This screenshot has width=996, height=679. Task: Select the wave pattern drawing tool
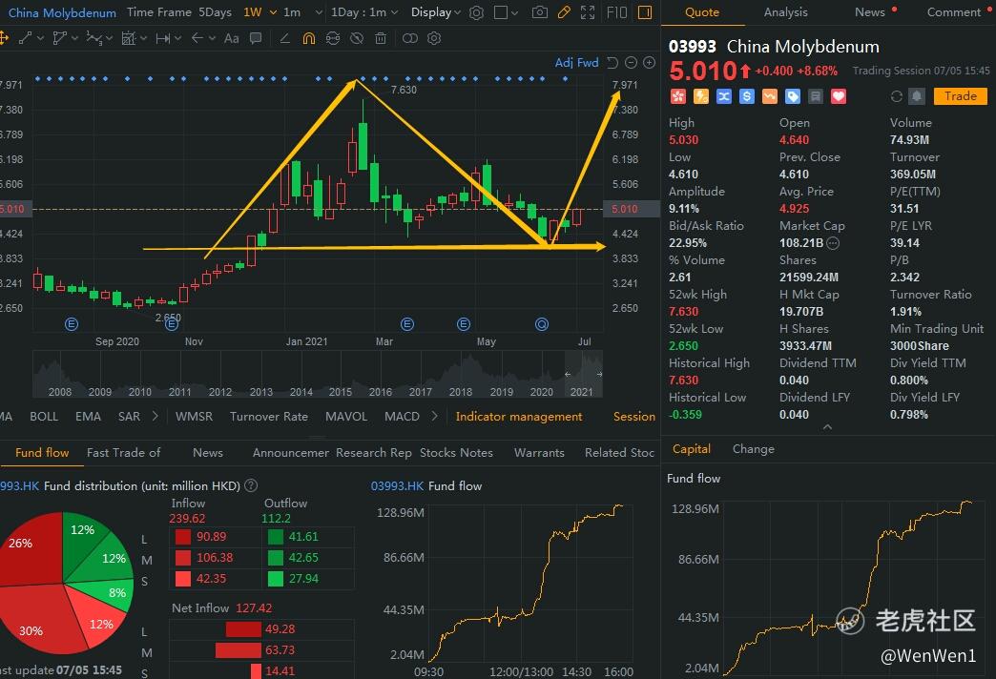pos(93,39)
